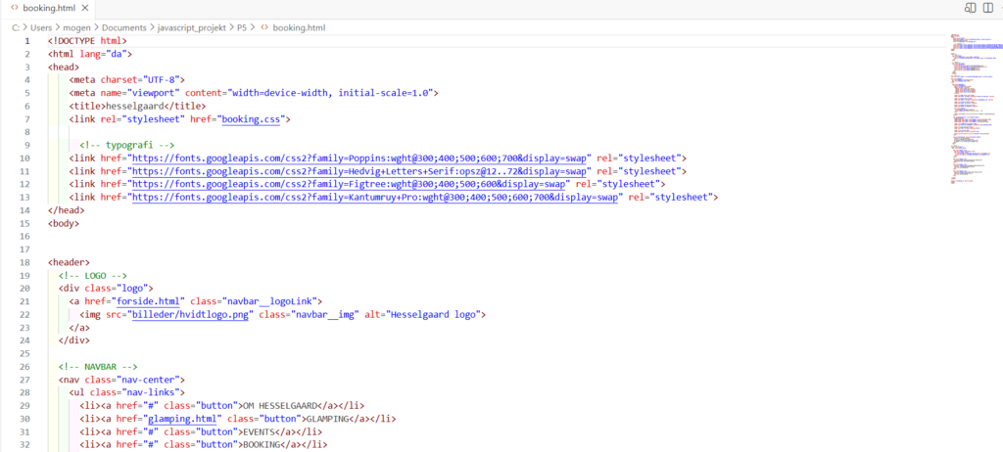Image resolution: width=1003 pixels, height=452 pixels.
Task: Click the HTML file icon in booking.html tab
Action: coord(14,8)
